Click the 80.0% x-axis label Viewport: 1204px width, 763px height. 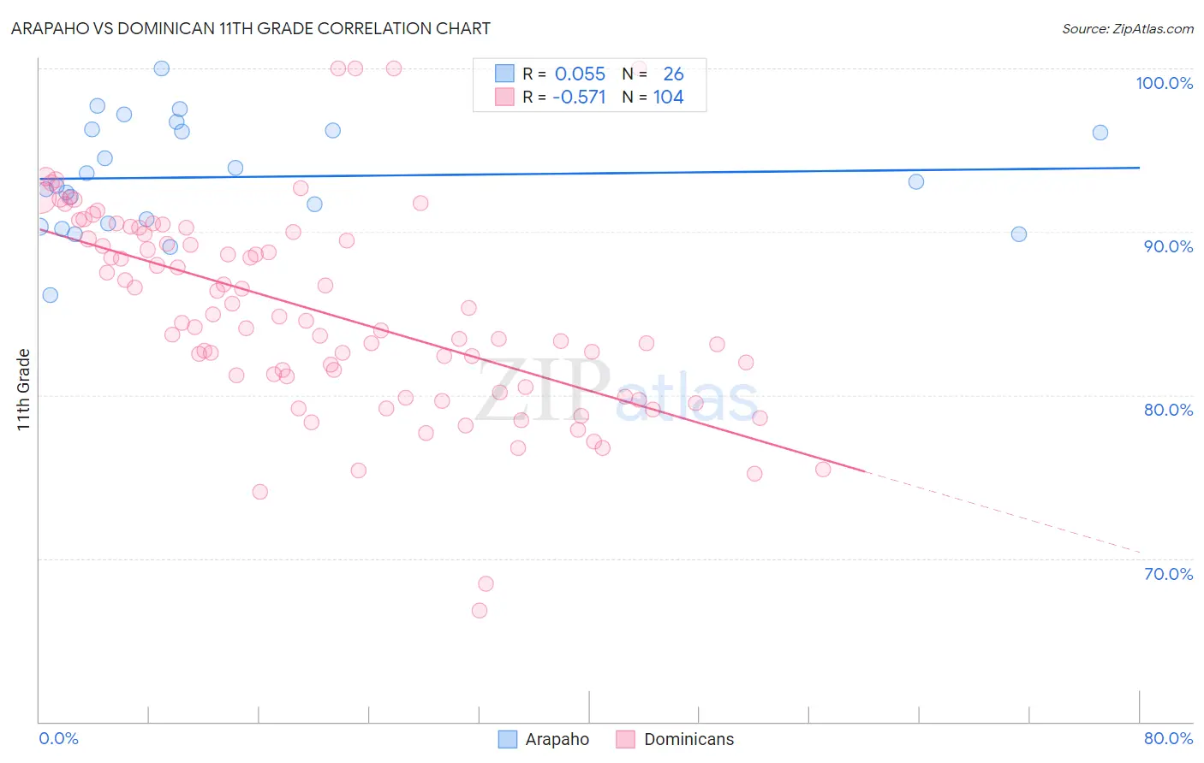[x=1169, y=738]
